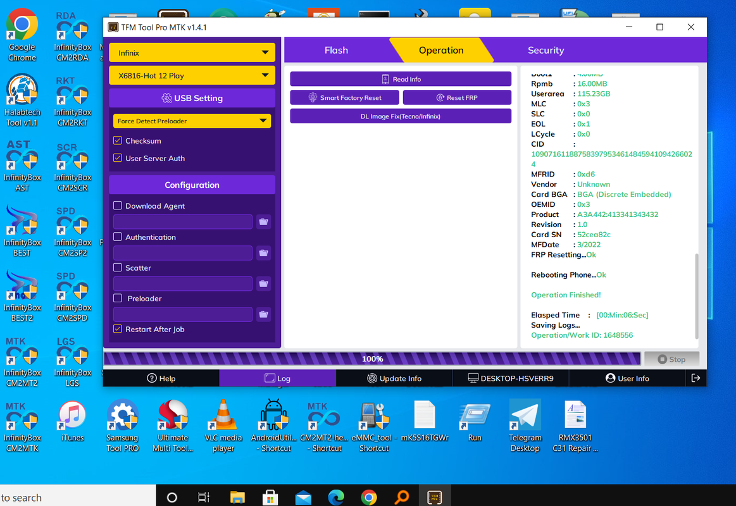Click the Read Info button
736x506 pixels.
pos(401,79)
